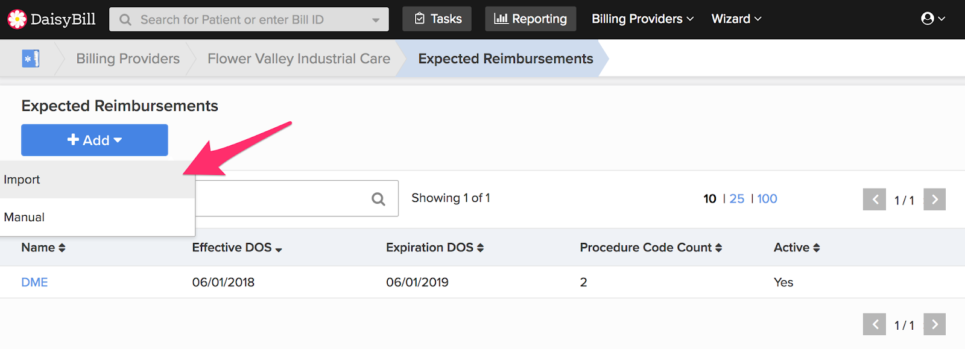Click the Reporting button

click(531, 19)
